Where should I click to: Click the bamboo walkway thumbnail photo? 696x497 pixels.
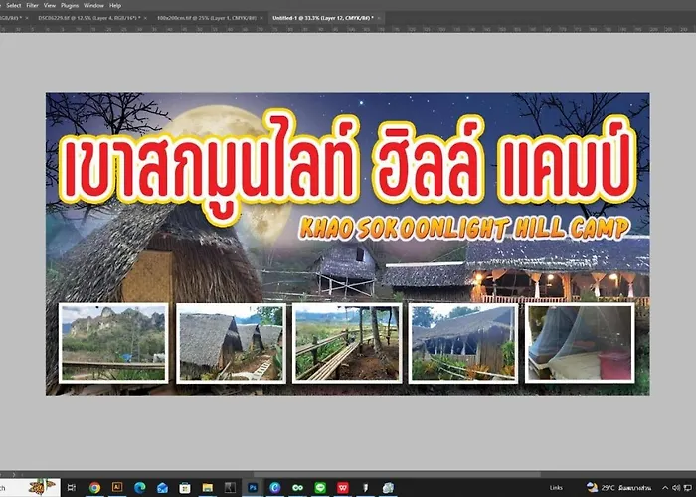coord(347,343)
